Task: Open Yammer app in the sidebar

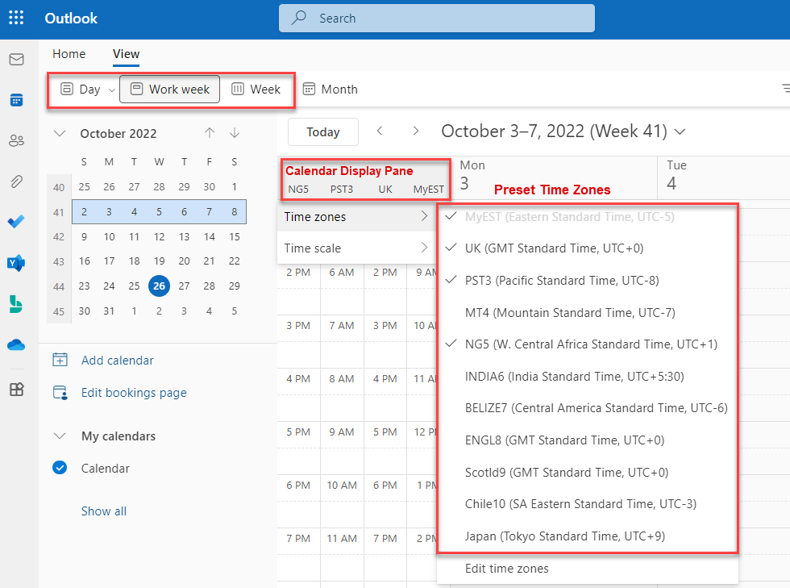Action: tap(16, 263)
